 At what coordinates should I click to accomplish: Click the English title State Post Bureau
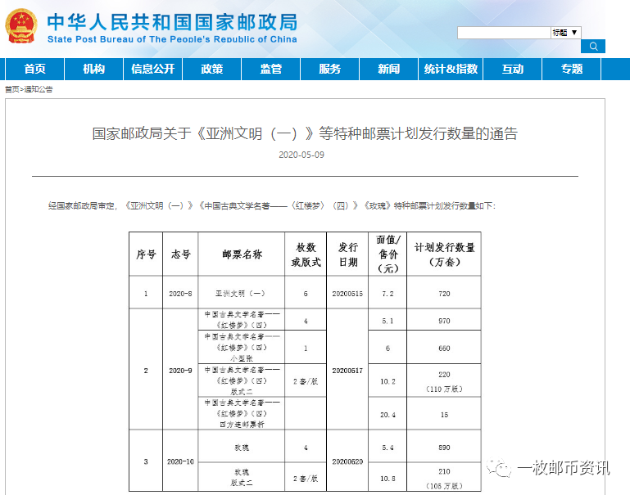click(172, 39)
